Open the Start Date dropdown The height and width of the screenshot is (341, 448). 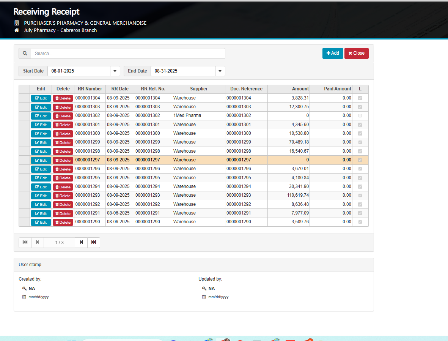click(115, 71)
